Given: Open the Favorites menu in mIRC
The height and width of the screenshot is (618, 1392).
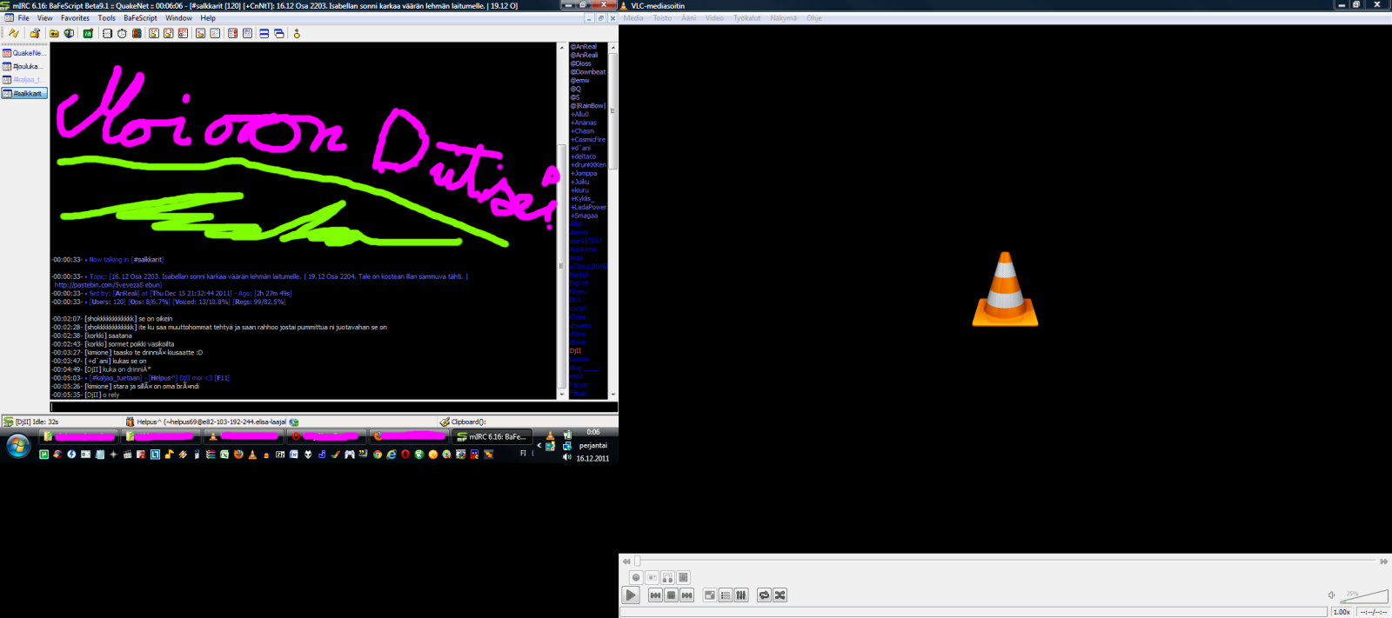Looking at the screenshot, I should point(75,18).
